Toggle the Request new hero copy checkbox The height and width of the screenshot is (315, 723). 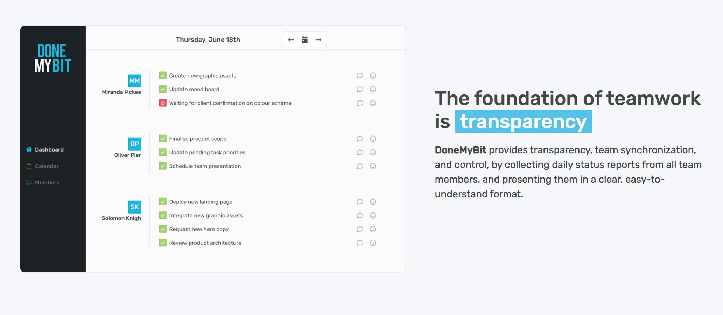pyautogui.click(x=163, y=229)
